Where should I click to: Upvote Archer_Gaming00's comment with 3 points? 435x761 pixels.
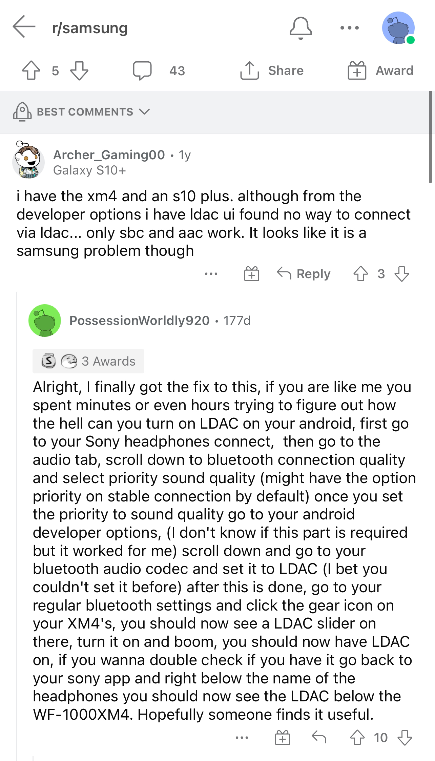(361, 274)
